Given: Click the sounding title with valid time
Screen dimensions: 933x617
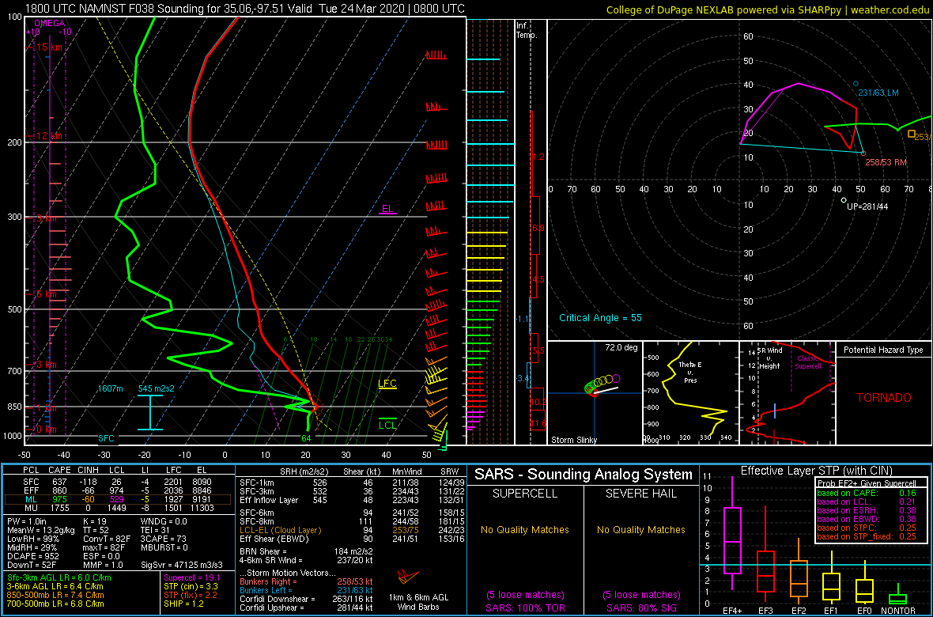Looking at the screenshot, I should click(x=246, y=9).
